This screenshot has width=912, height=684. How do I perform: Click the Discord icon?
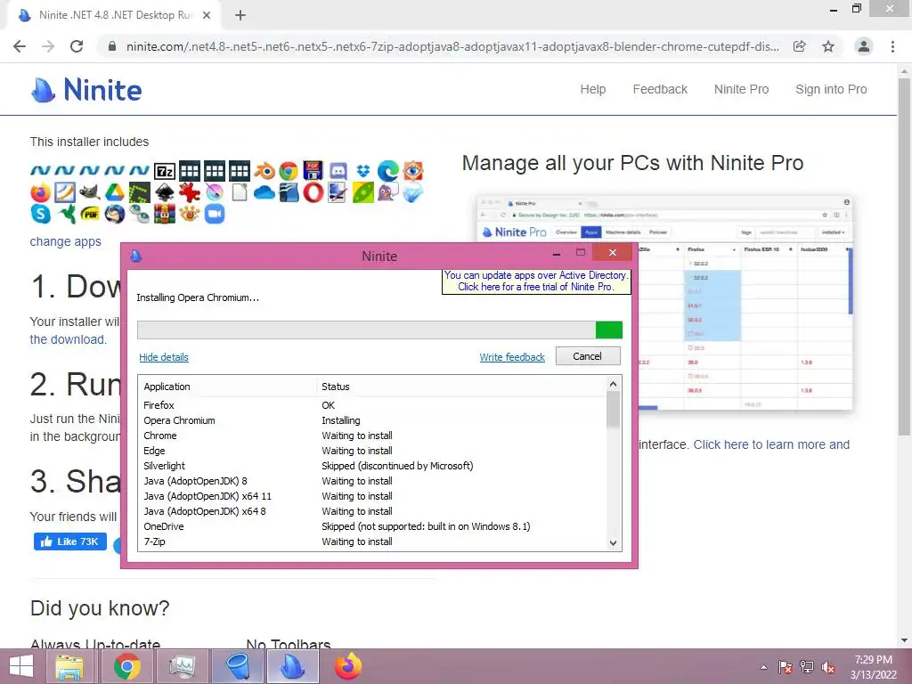click(338, 171)
